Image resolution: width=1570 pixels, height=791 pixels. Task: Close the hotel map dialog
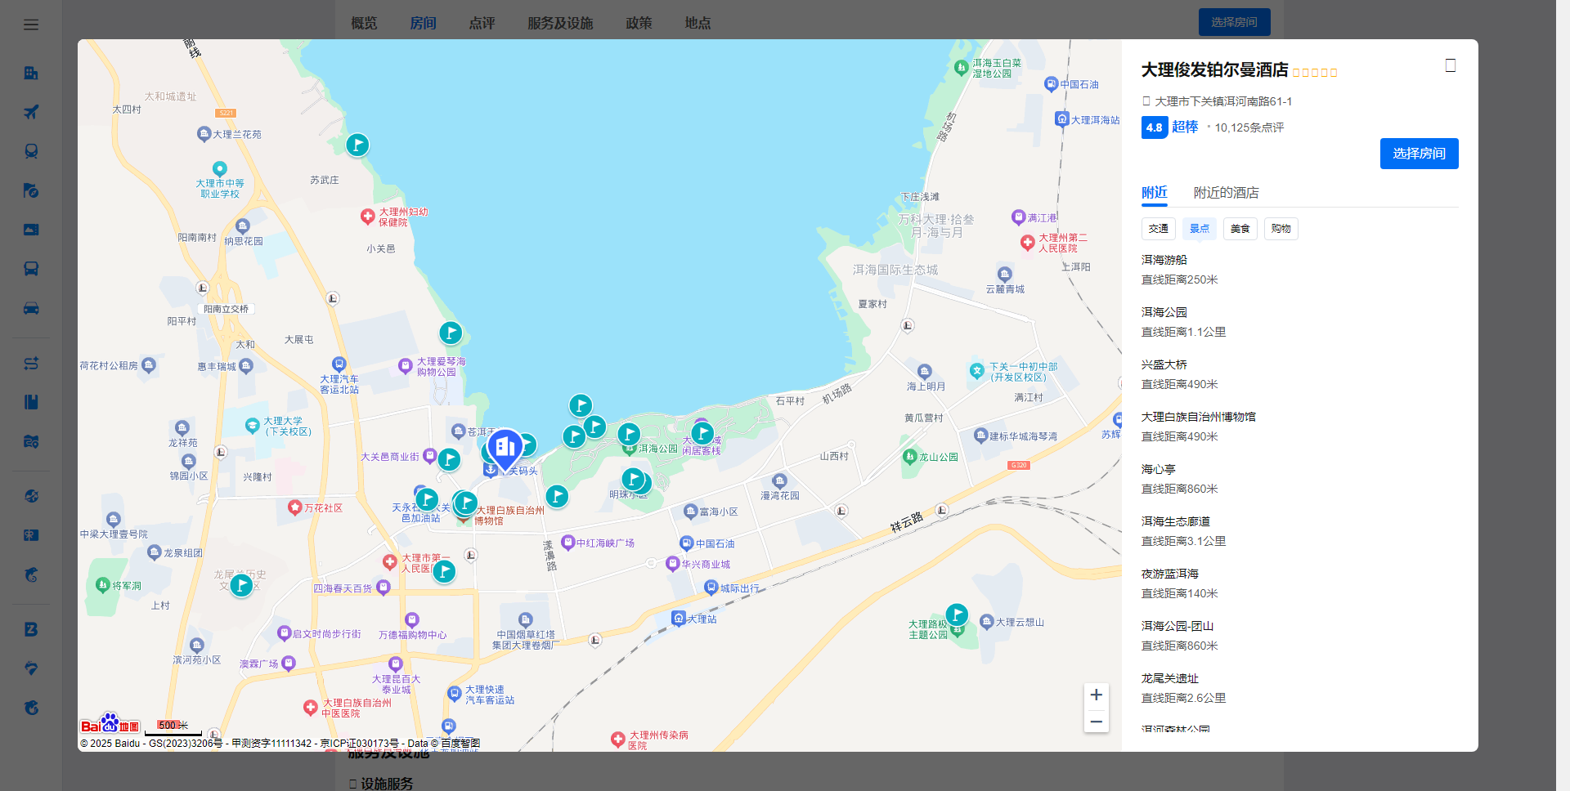1450,65
